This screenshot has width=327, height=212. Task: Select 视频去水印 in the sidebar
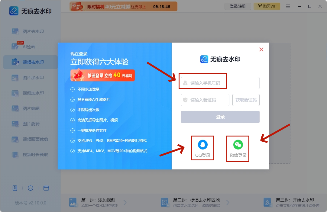tap(30, 62)
